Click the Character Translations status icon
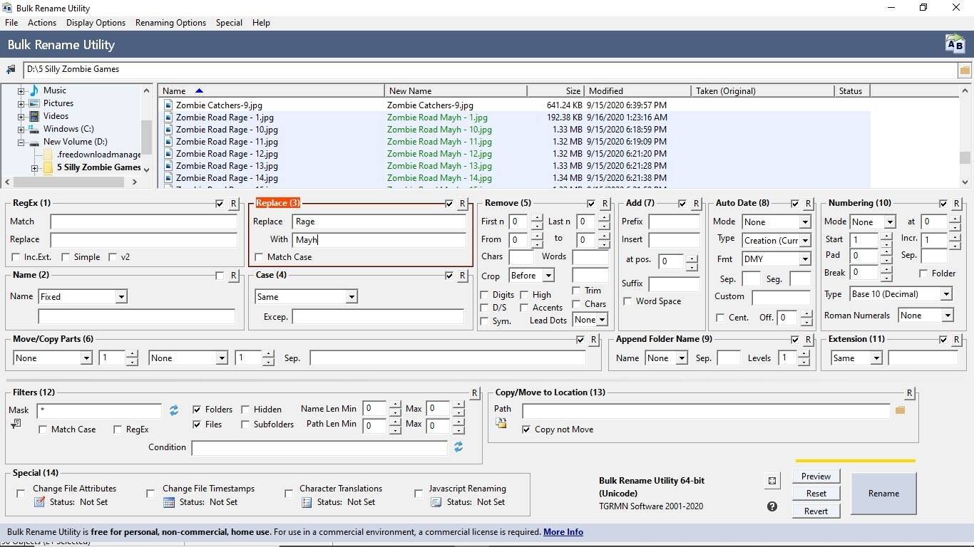 tap(307, 502)
